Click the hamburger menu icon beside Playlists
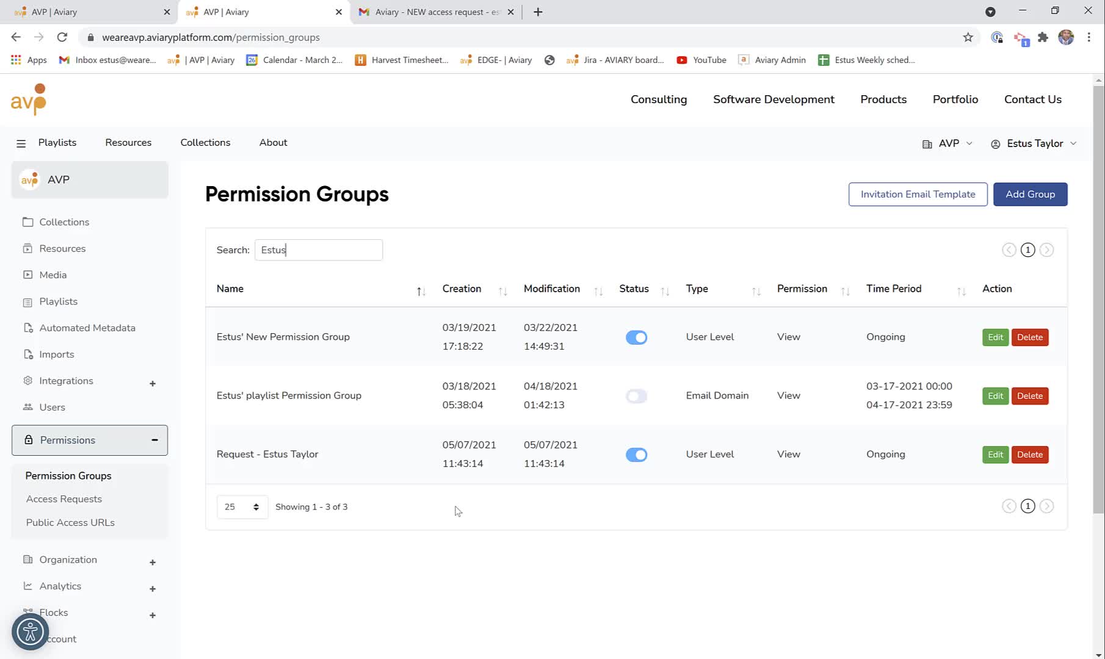1105x659 pixels. click(x=21, y=143)
